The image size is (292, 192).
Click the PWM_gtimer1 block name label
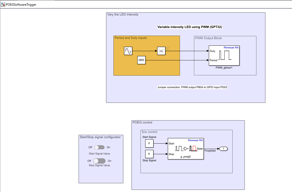224,68
